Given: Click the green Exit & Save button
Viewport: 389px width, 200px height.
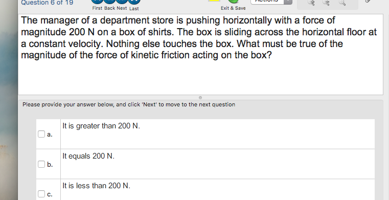Looking at the screenshot, I should click(233, 2).
